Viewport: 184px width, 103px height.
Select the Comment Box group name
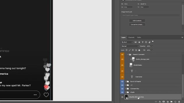point(135,89)
